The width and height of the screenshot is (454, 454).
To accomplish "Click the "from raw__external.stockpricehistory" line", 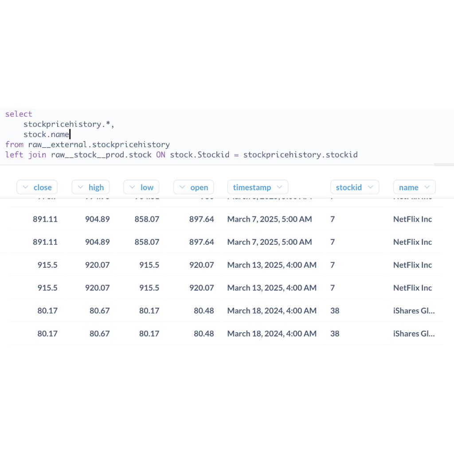I will click(x=87, y=145).
